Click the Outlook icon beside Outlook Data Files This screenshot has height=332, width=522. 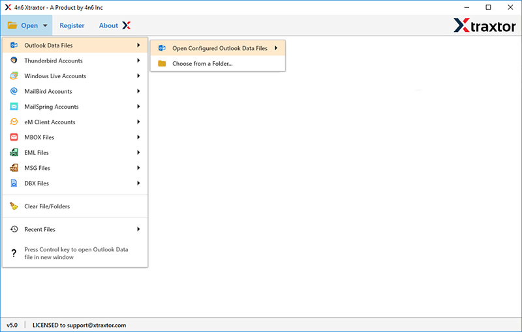coord(14,45)
